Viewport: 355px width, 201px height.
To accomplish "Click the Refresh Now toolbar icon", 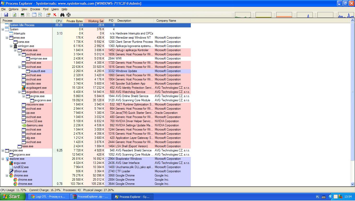I will click(14, 15).
